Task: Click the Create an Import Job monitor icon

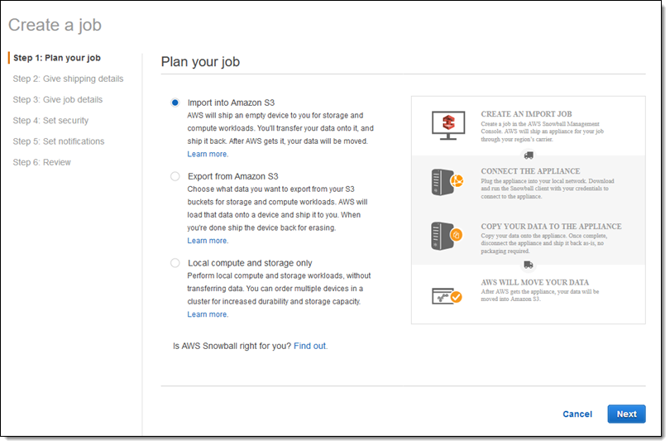Action: click(449, 124)
